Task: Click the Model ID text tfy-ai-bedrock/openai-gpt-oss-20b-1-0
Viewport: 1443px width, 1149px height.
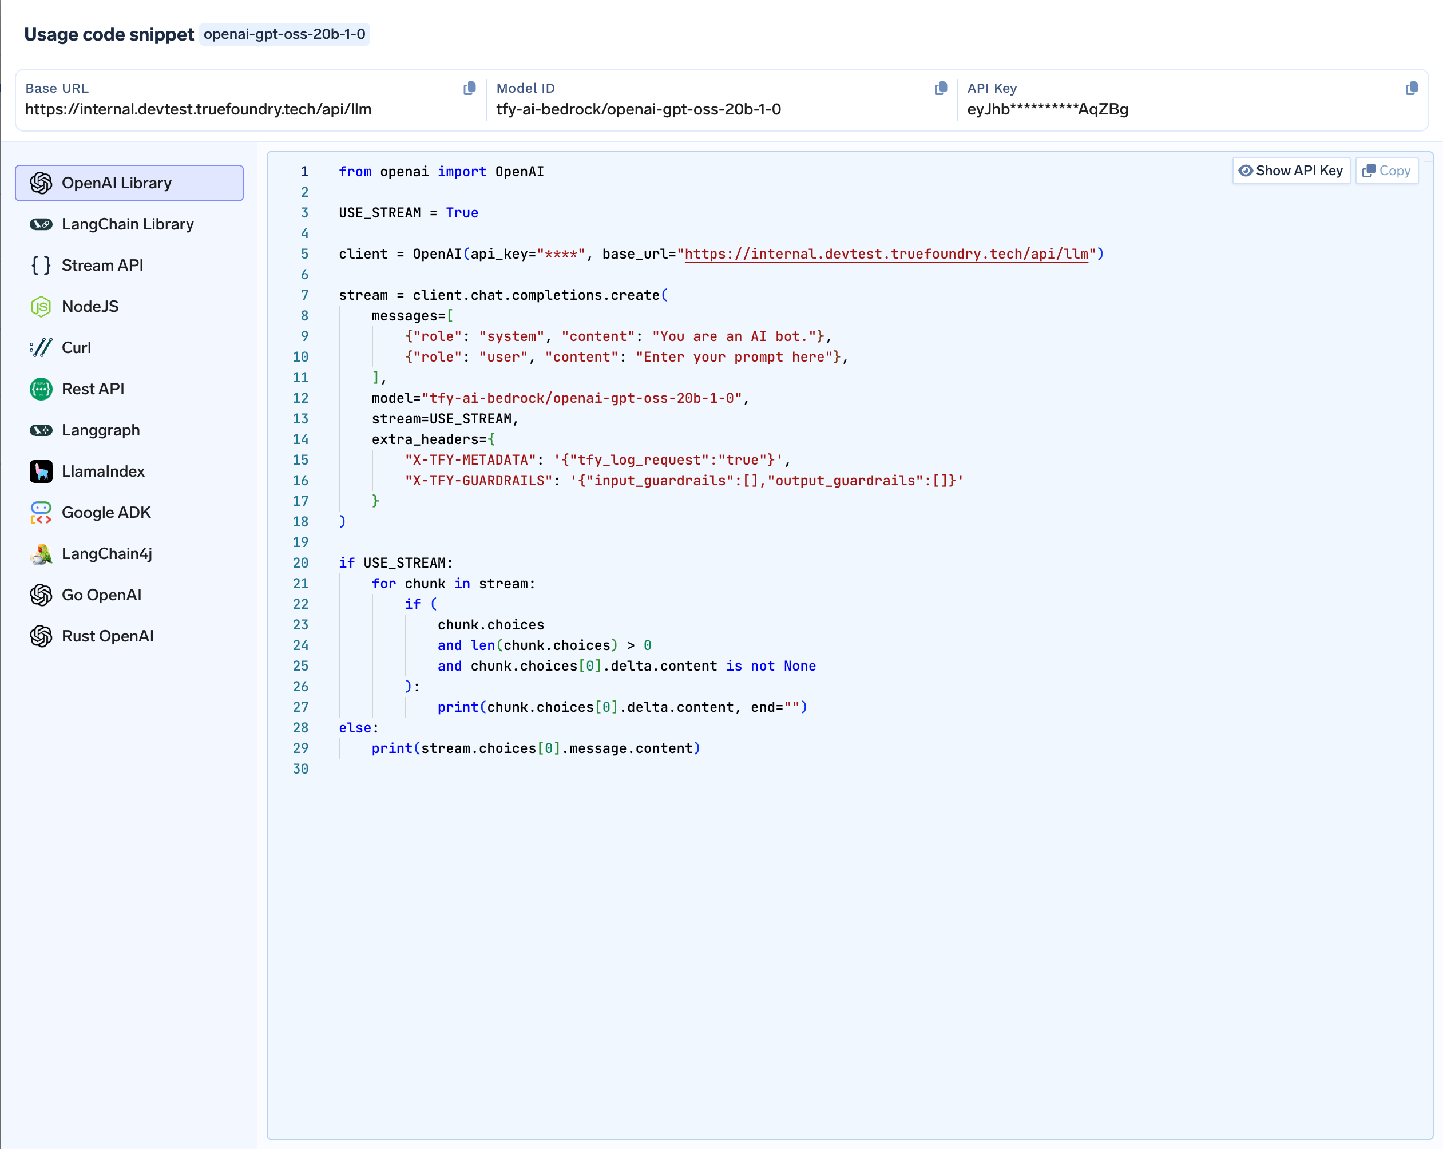Action: click(639, 109)
